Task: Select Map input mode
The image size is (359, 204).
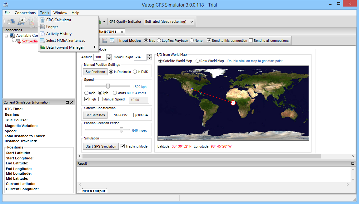Action: pyautogui.click(x=146, y=41)
